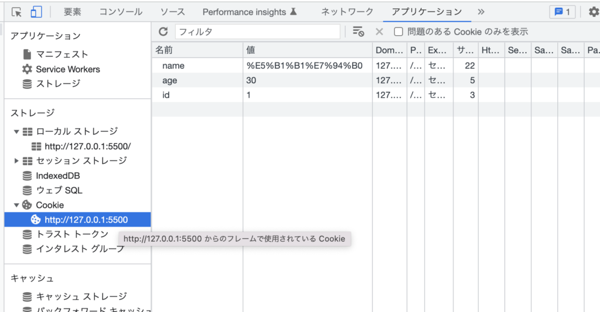Collapse the Cookie tree node

(x=16, y=205)
